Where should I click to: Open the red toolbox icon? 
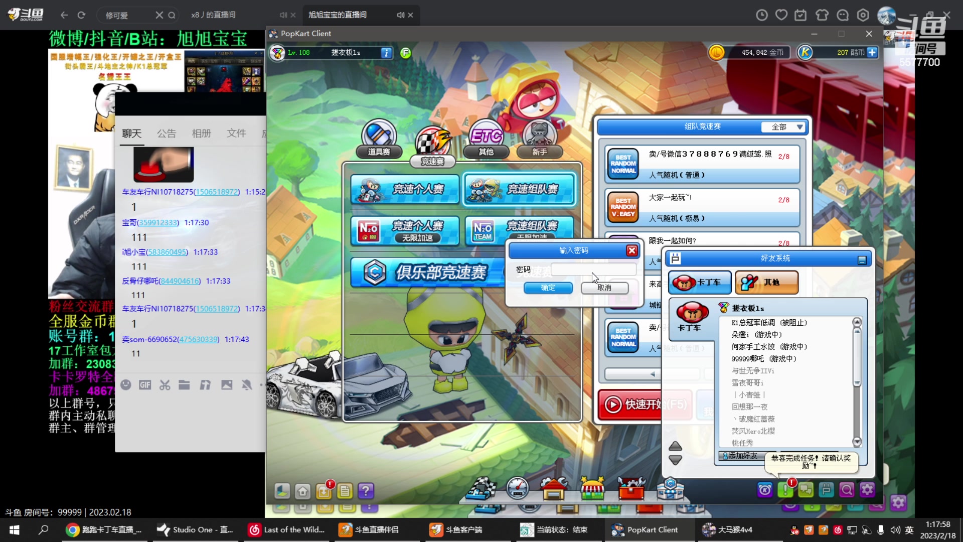tap(631, 488)
